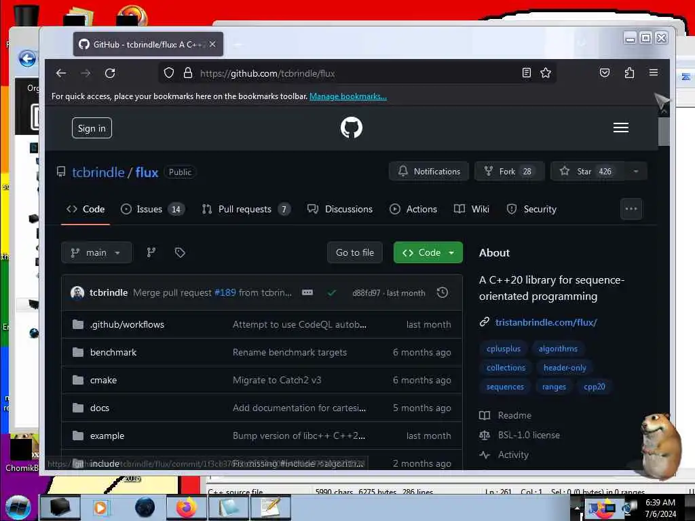Click taskbar clock showing 6:39 AM

click(660, 508)
